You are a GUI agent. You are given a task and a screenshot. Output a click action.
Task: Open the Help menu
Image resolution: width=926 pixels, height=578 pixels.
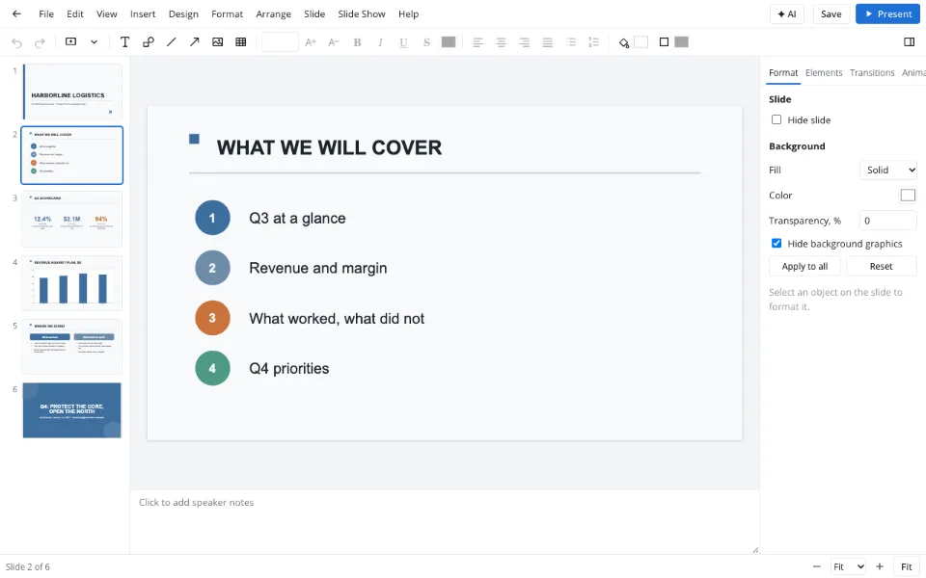408,13
